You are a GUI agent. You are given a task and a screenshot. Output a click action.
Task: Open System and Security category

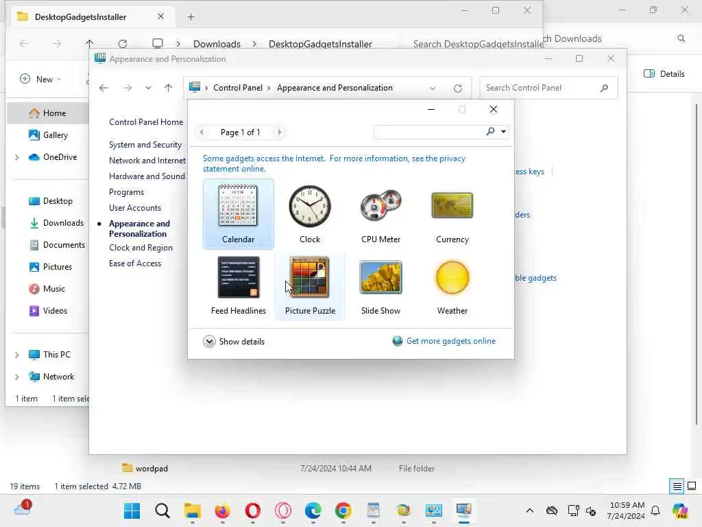(x=145, y=145)
